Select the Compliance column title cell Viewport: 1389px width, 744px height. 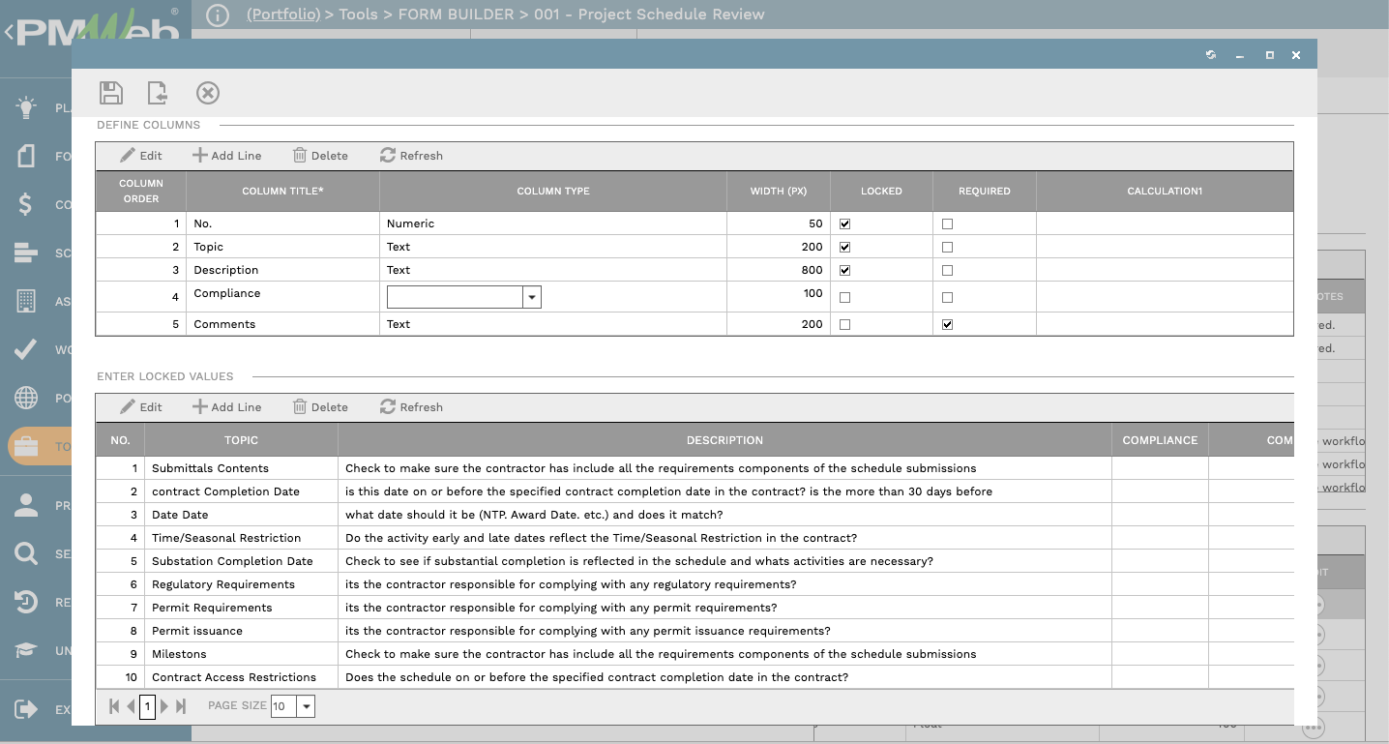point(282,297)
